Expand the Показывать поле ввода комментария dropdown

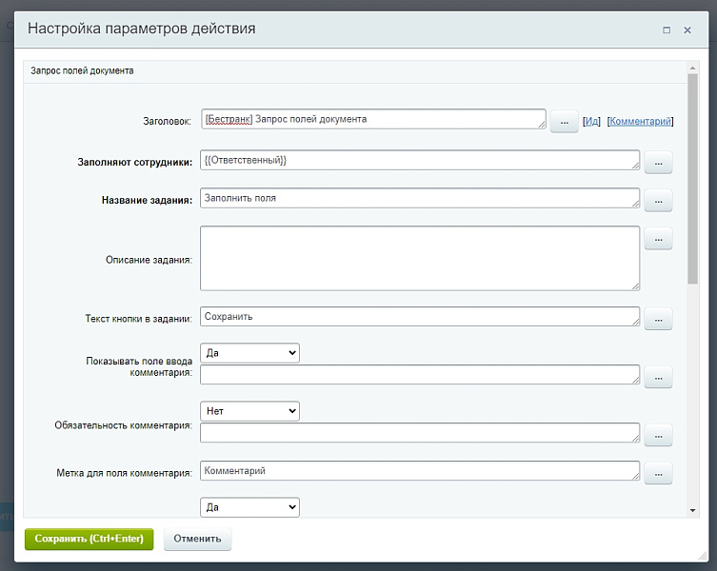click(x=249, y=353)
